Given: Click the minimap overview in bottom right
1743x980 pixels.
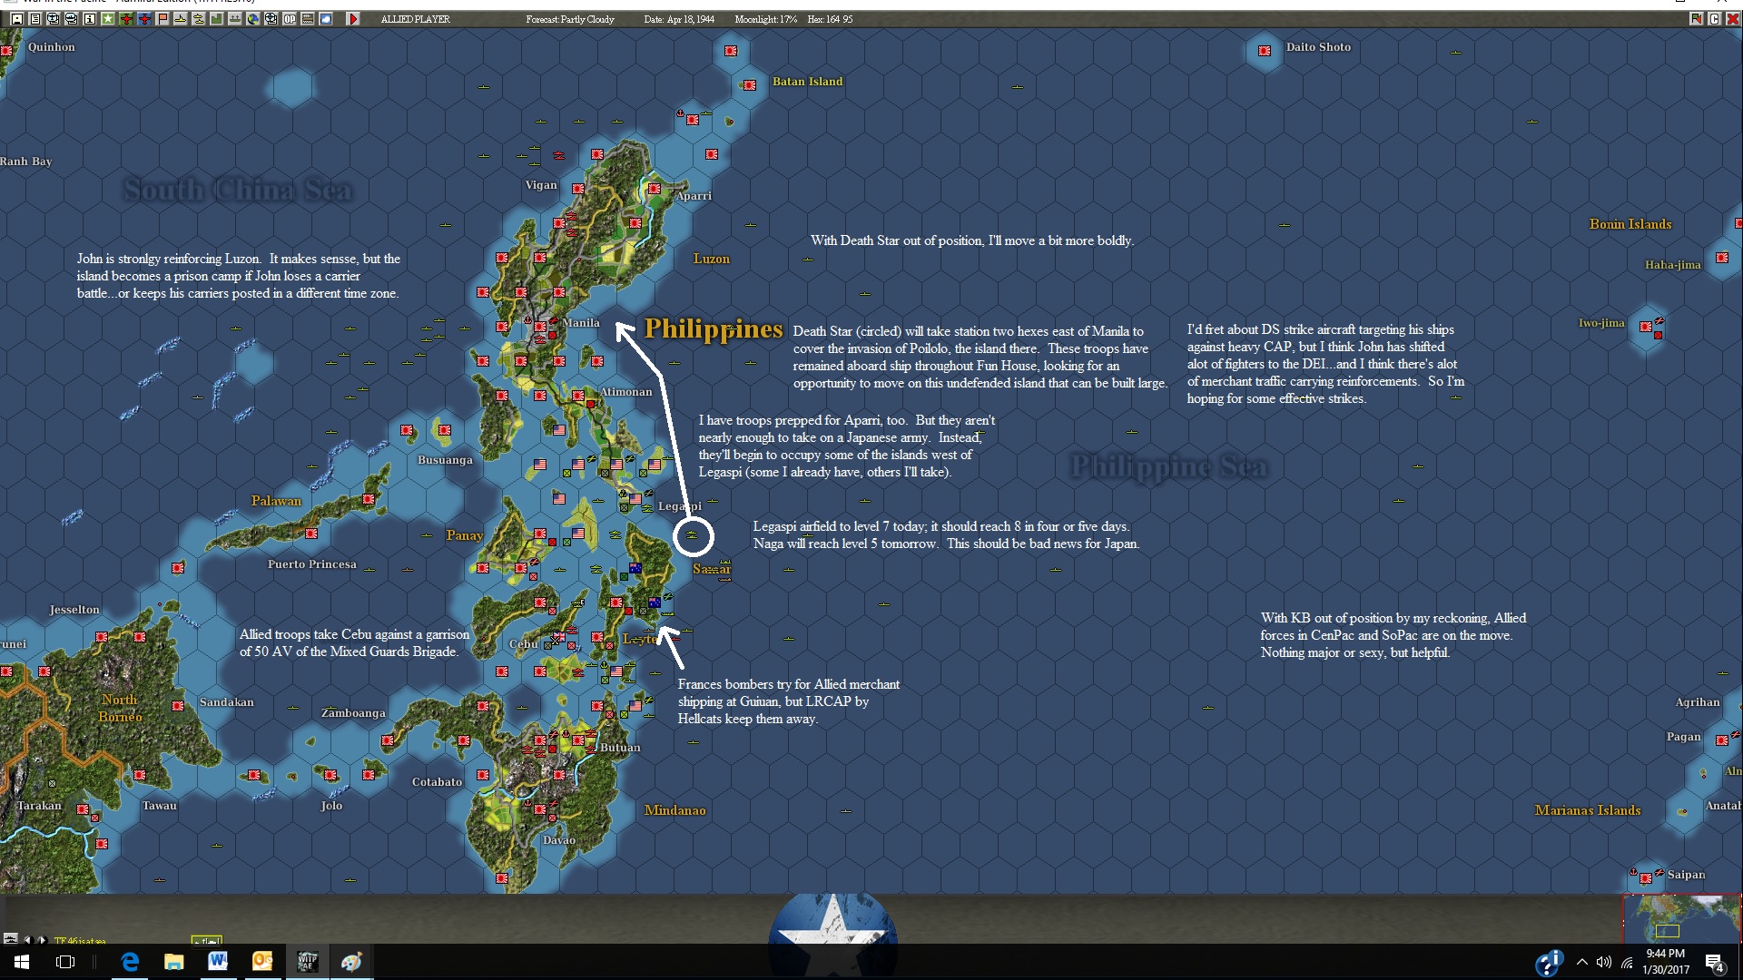Looking at the screenshot, I should [1682, 918].
